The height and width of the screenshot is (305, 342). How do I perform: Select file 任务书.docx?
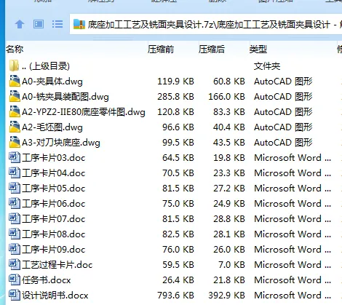[47, 280]
